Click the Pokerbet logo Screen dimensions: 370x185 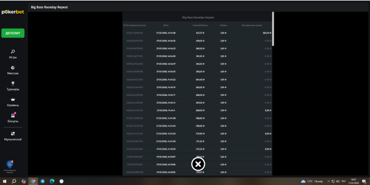point(13,12)
